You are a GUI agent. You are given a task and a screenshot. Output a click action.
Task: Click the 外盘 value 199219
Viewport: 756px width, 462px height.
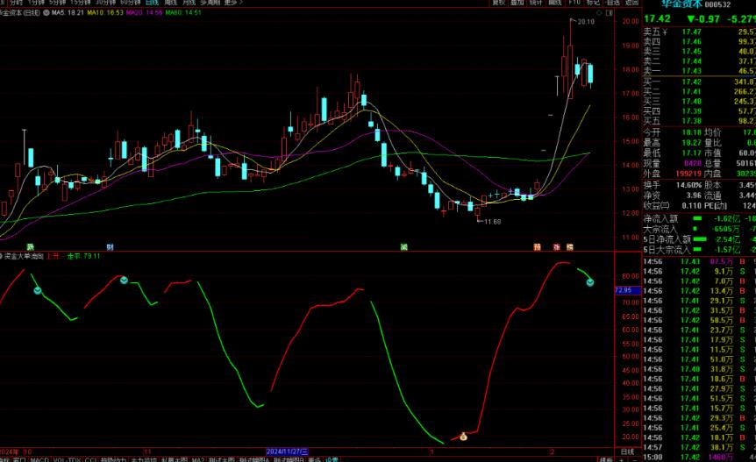(688, 174)
